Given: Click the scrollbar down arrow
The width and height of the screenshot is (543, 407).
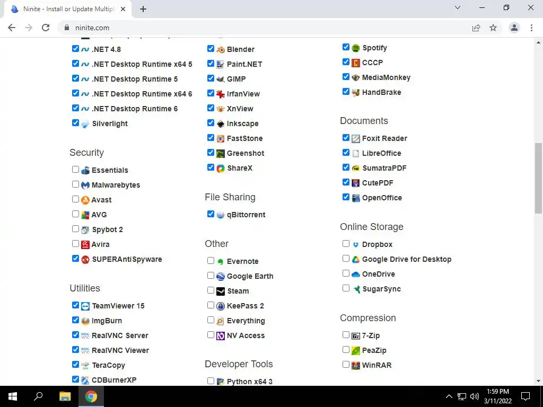Looking at the screenshot, I should (x=539, y=381).
